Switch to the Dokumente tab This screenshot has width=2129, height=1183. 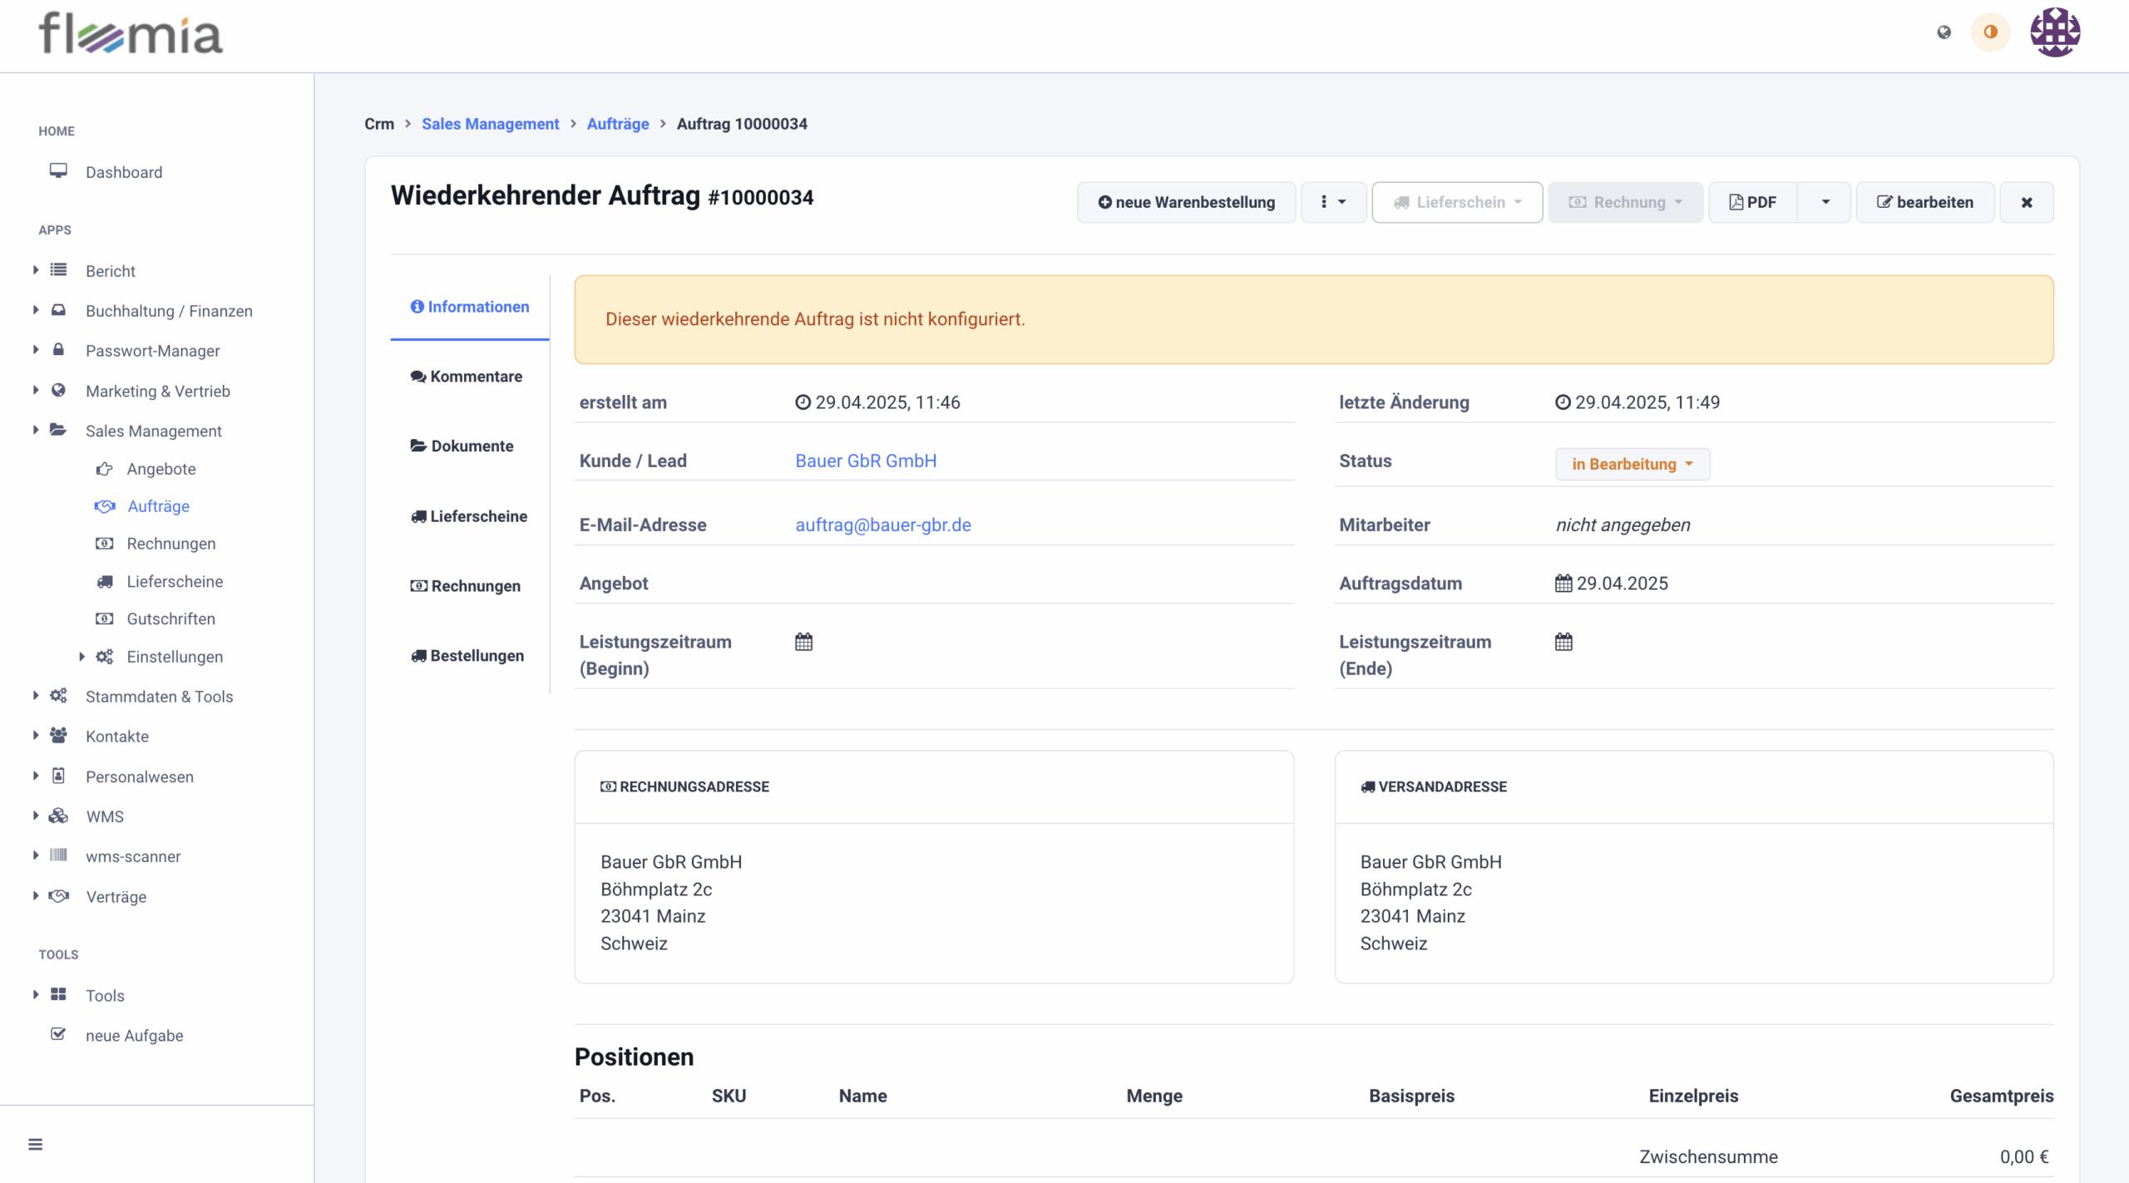[462, 446]
